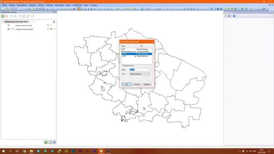274x154 pixels.
Task: Click the Имя text field
Action: coord(140,70)
